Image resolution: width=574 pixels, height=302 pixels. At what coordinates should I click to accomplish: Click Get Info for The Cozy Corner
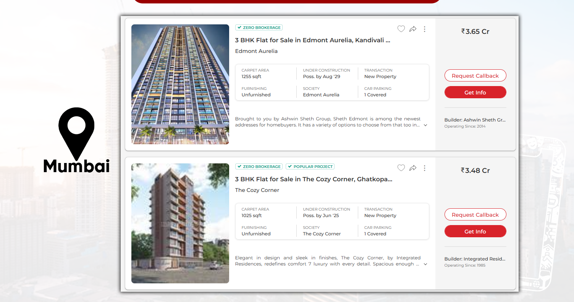point(475,231)
